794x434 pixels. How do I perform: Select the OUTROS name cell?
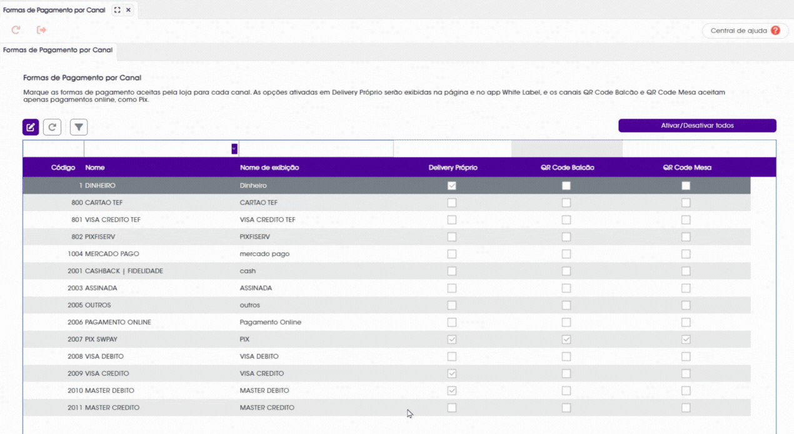click(x=98, y=305)
